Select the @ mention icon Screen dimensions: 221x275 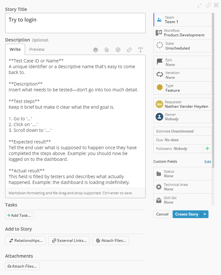(x=118, y=50)
